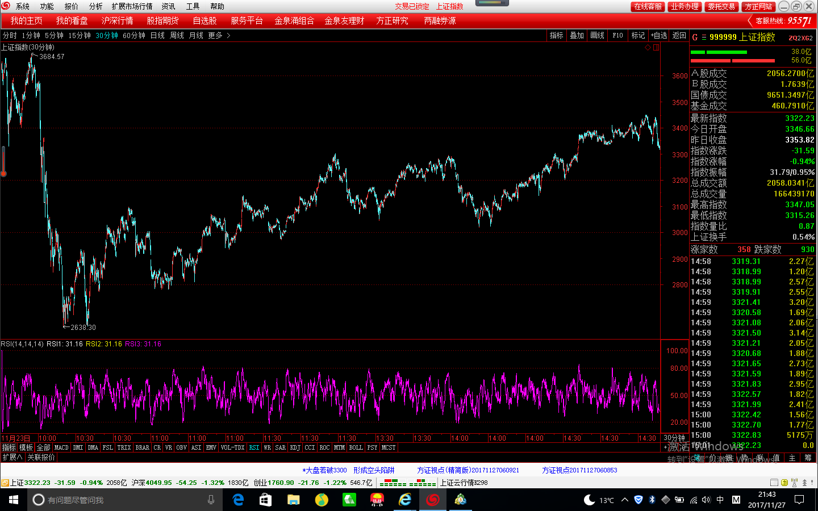
Task: Open the 帮助 menu
Action: click(218, 6)
